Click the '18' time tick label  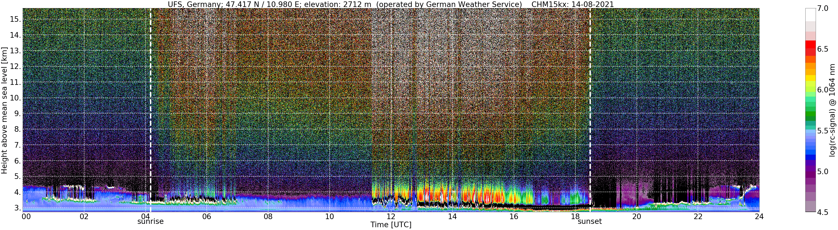[x=575, y=216]
